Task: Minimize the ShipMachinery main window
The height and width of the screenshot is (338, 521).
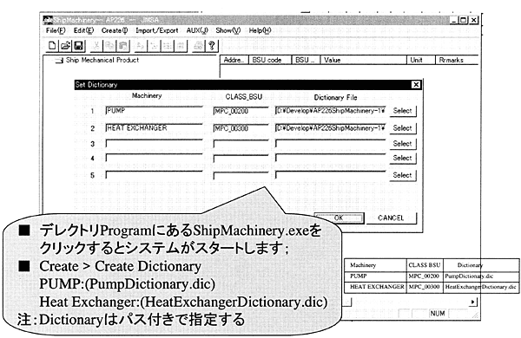Action: [453, 20]
